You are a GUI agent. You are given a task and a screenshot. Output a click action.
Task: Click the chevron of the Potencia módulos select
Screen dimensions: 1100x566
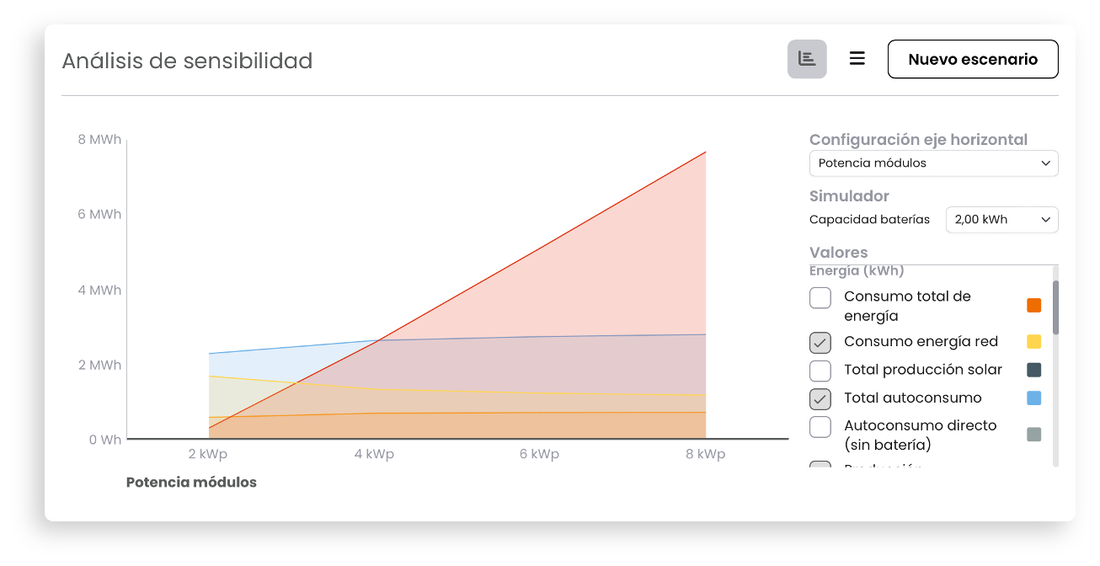[x=1045, y=163]
